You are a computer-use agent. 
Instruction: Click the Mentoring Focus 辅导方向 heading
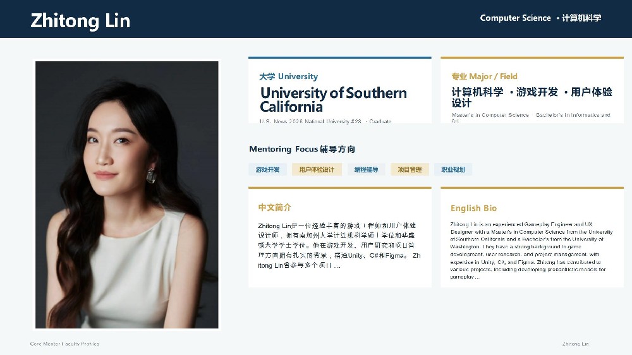click(302, 149)
